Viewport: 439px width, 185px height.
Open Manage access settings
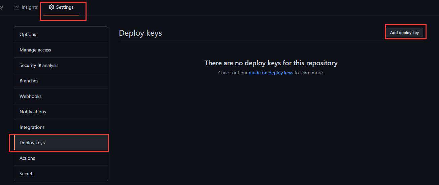click(61, 50)
